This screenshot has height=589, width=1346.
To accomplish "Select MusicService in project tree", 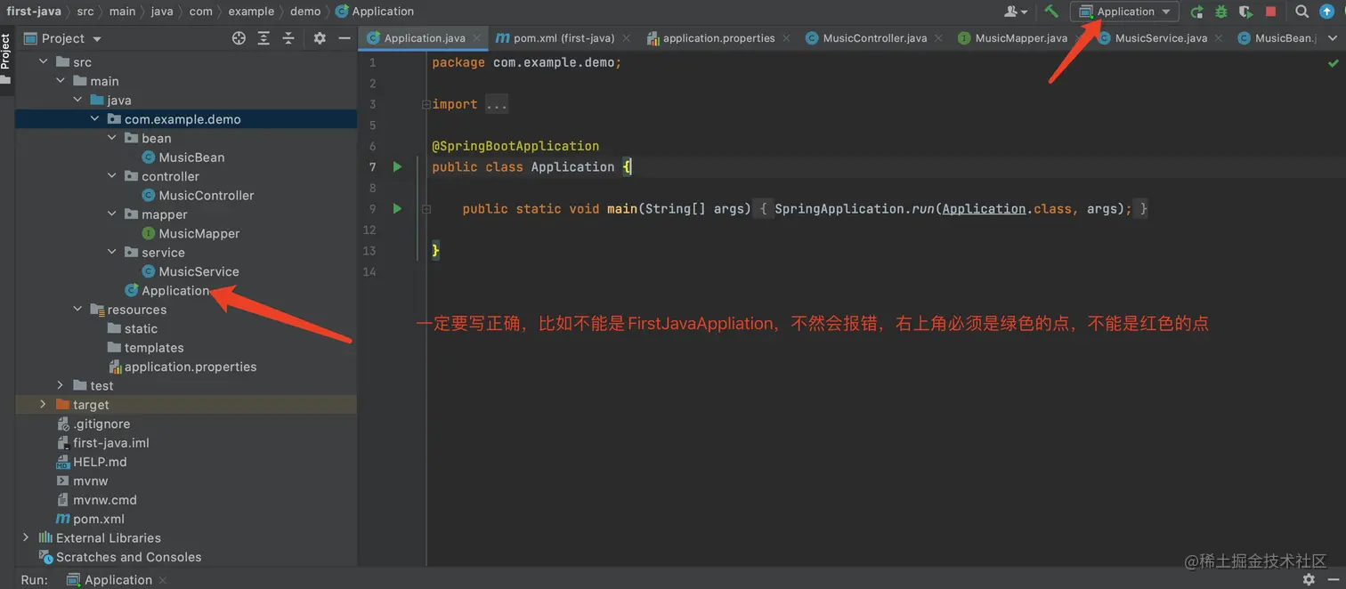I will point(199,272).
